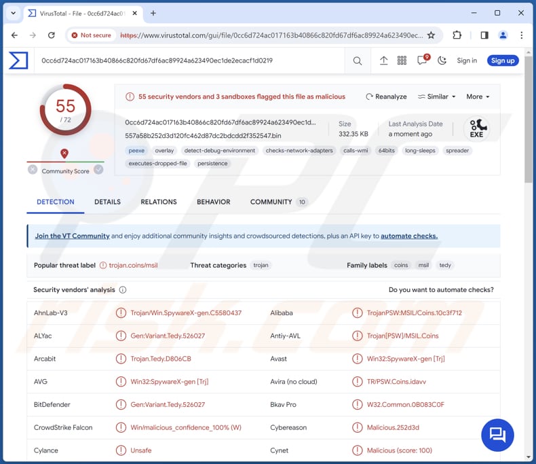Open the tab search dropdown arrow

click(13, 13)
